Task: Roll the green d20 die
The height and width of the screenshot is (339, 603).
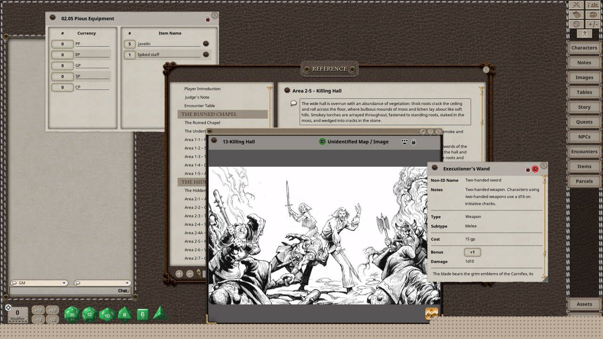Action: tap(72, 314)
